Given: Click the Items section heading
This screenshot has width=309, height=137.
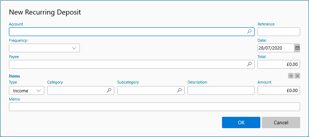Looking at the screenshot, I should coord(15,76).
